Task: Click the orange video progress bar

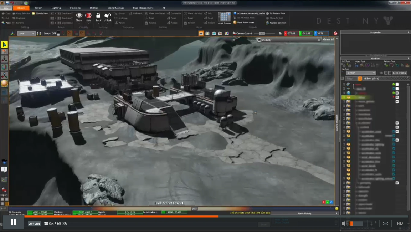Action: (x=121, y=216)
